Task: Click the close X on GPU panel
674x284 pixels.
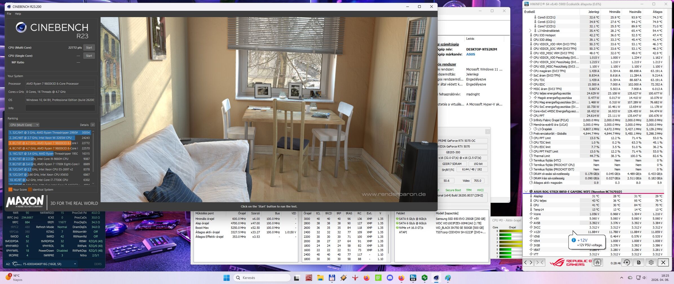Action: tap(487, 131)
